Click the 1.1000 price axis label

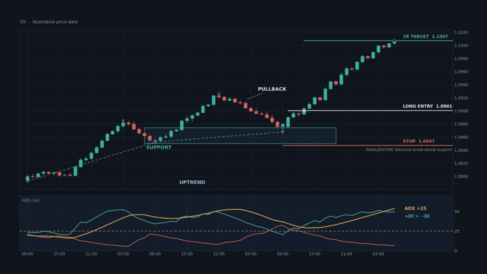[x=461, y=45]
